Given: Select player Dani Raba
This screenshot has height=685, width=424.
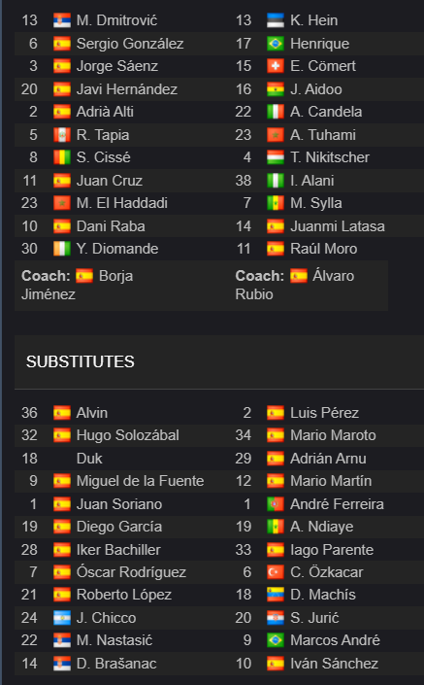Looking at the screenshot, I should pos(111,225).
